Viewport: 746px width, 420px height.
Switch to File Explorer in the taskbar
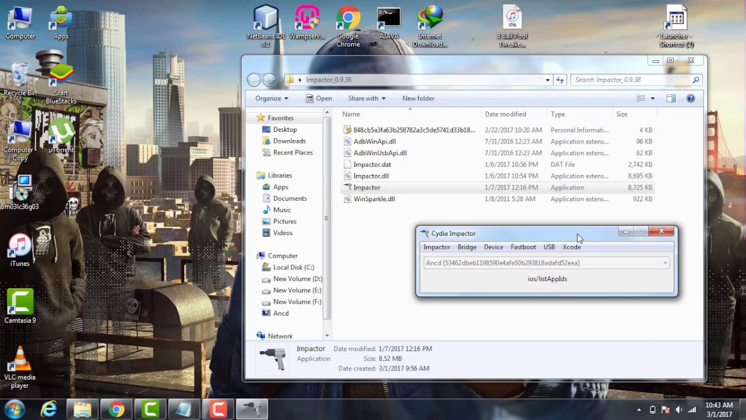point(82,409)
